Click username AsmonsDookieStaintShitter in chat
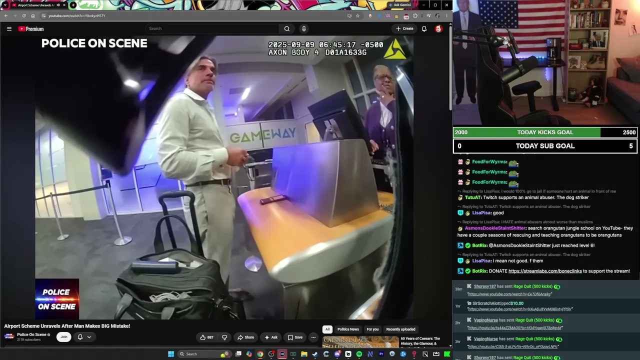640x360 pixels. (x=495, y=228)
